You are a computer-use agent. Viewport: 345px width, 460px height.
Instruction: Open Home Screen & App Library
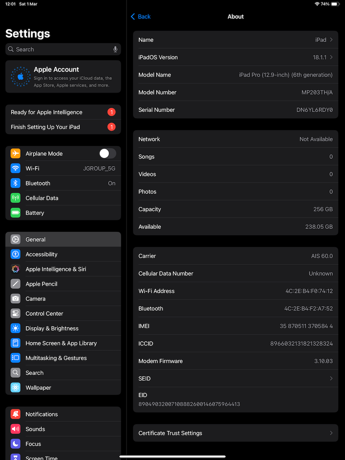click(63, 343)
